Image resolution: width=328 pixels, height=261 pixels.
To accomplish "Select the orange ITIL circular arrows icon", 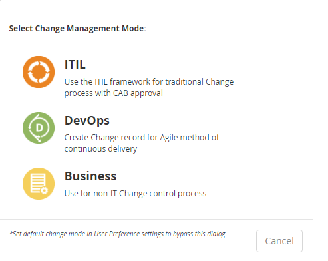I will click(x=39, y=72).
